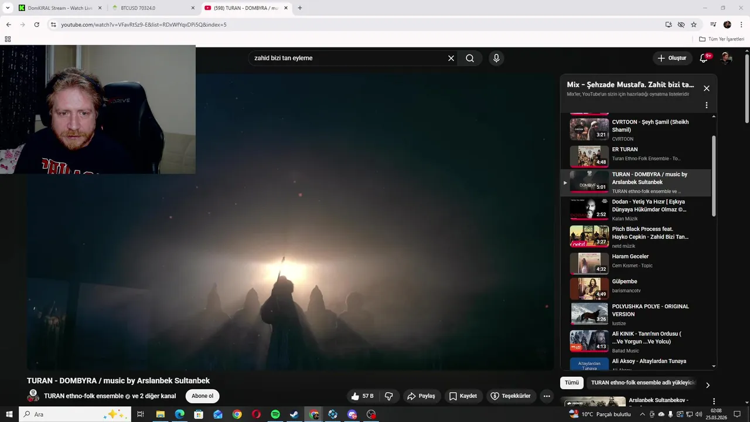750x422 pixels.
Task: Open Microsoft Edge from taskbar
Action: [179, 414]
